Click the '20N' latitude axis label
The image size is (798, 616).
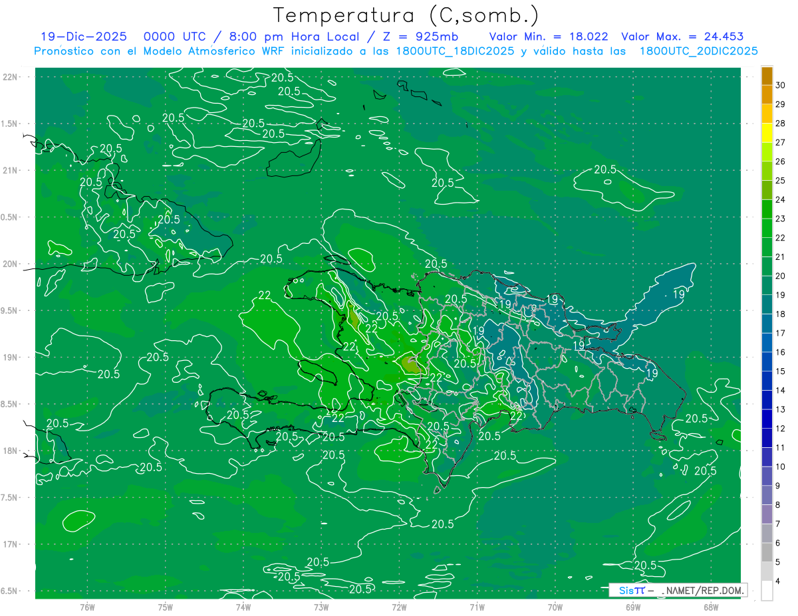(10, 264)
